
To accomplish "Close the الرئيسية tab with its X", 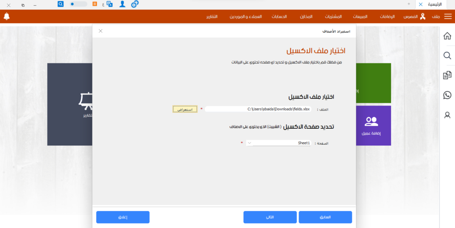I will click(420, 4).
